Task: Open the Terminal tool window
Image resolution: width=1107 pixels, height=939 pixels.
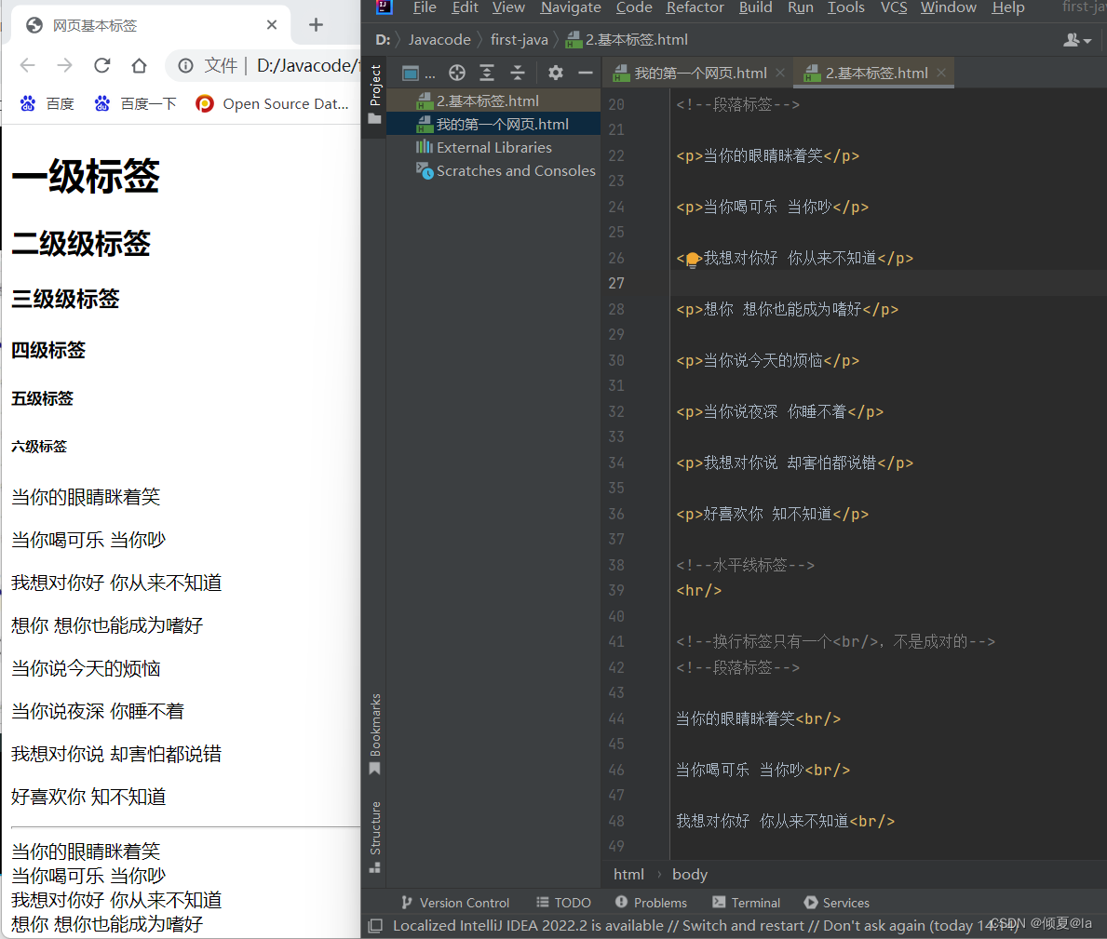Action: (747, 903)
